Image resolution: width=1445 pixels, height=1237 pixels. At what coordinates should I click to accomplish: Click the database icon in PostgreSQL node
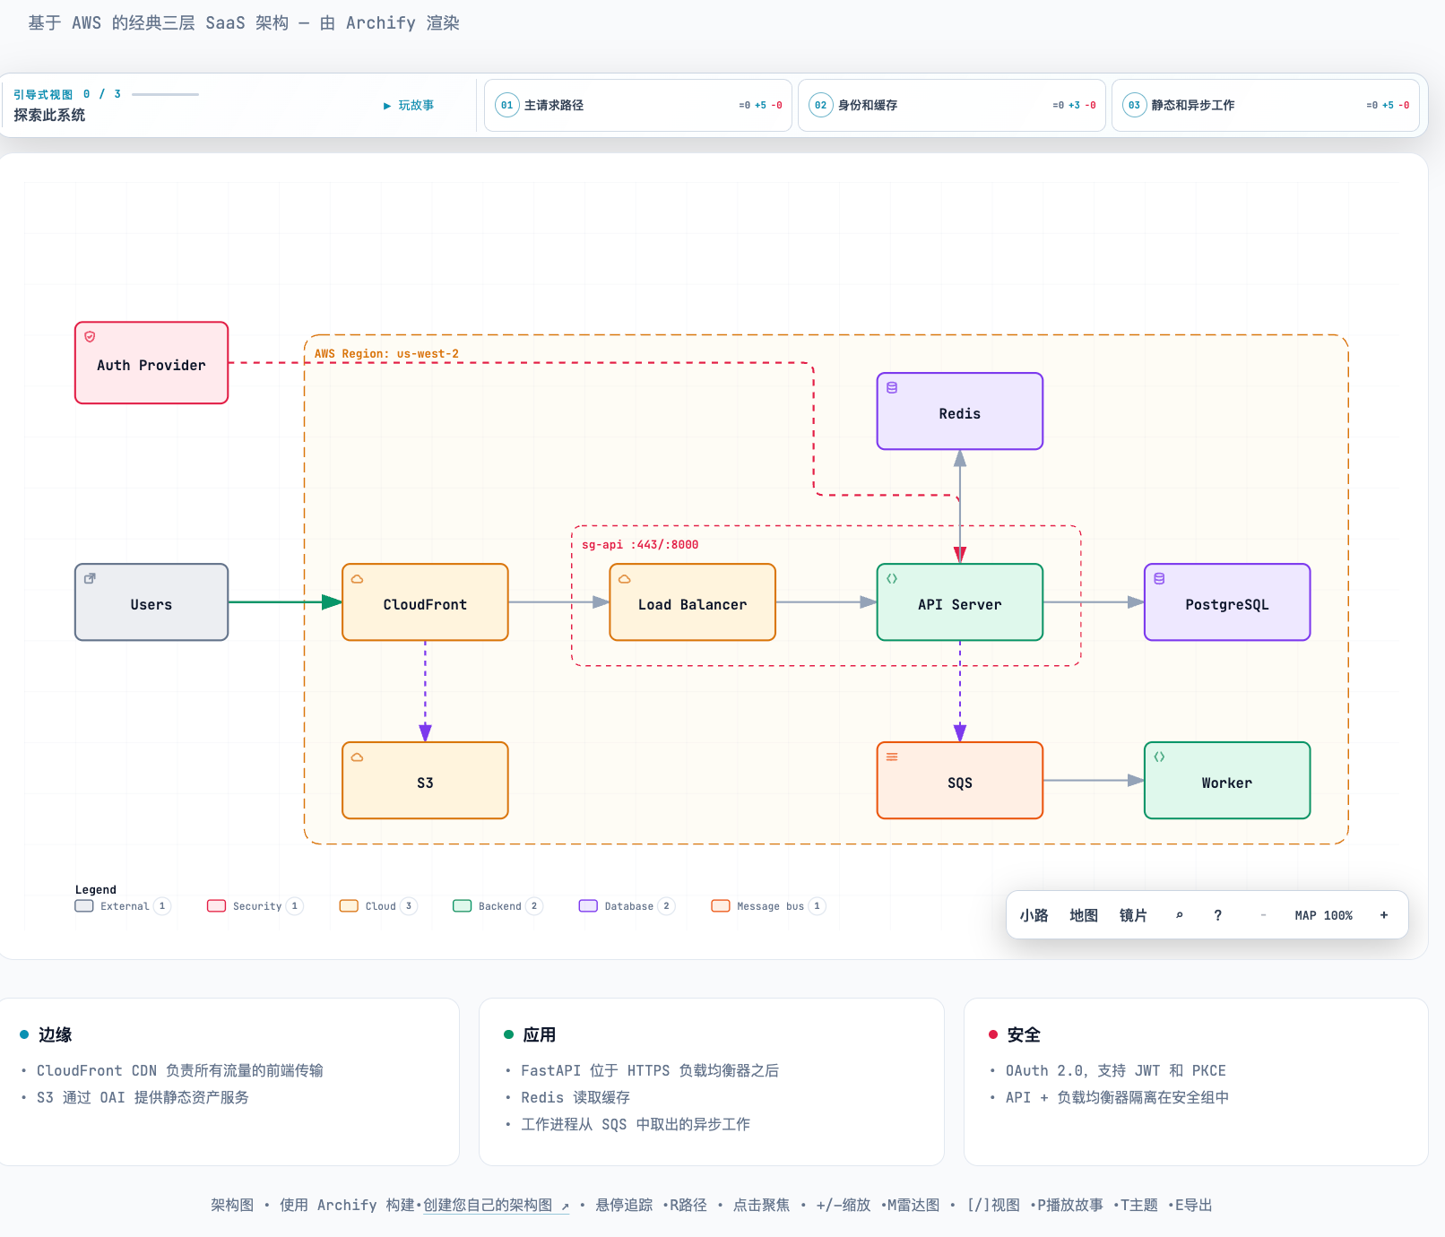[x=1159, y=579]
